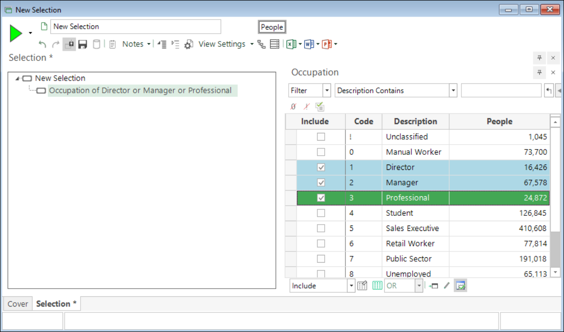The height and width of the screenshot is (332, 564).
Task: Untick the Manager include checkbox
Action: [x=321, y=183]
